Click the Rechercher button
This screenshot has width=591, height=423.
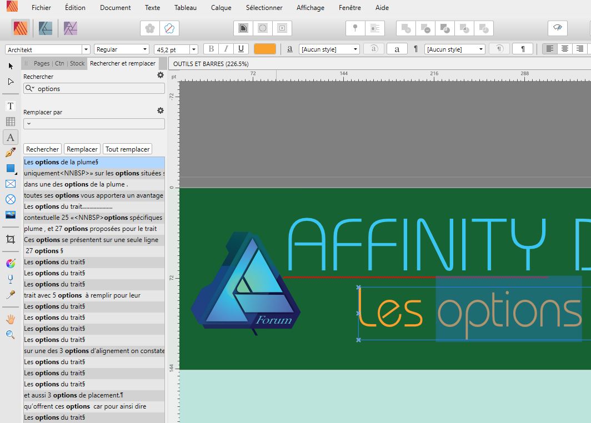42,149
